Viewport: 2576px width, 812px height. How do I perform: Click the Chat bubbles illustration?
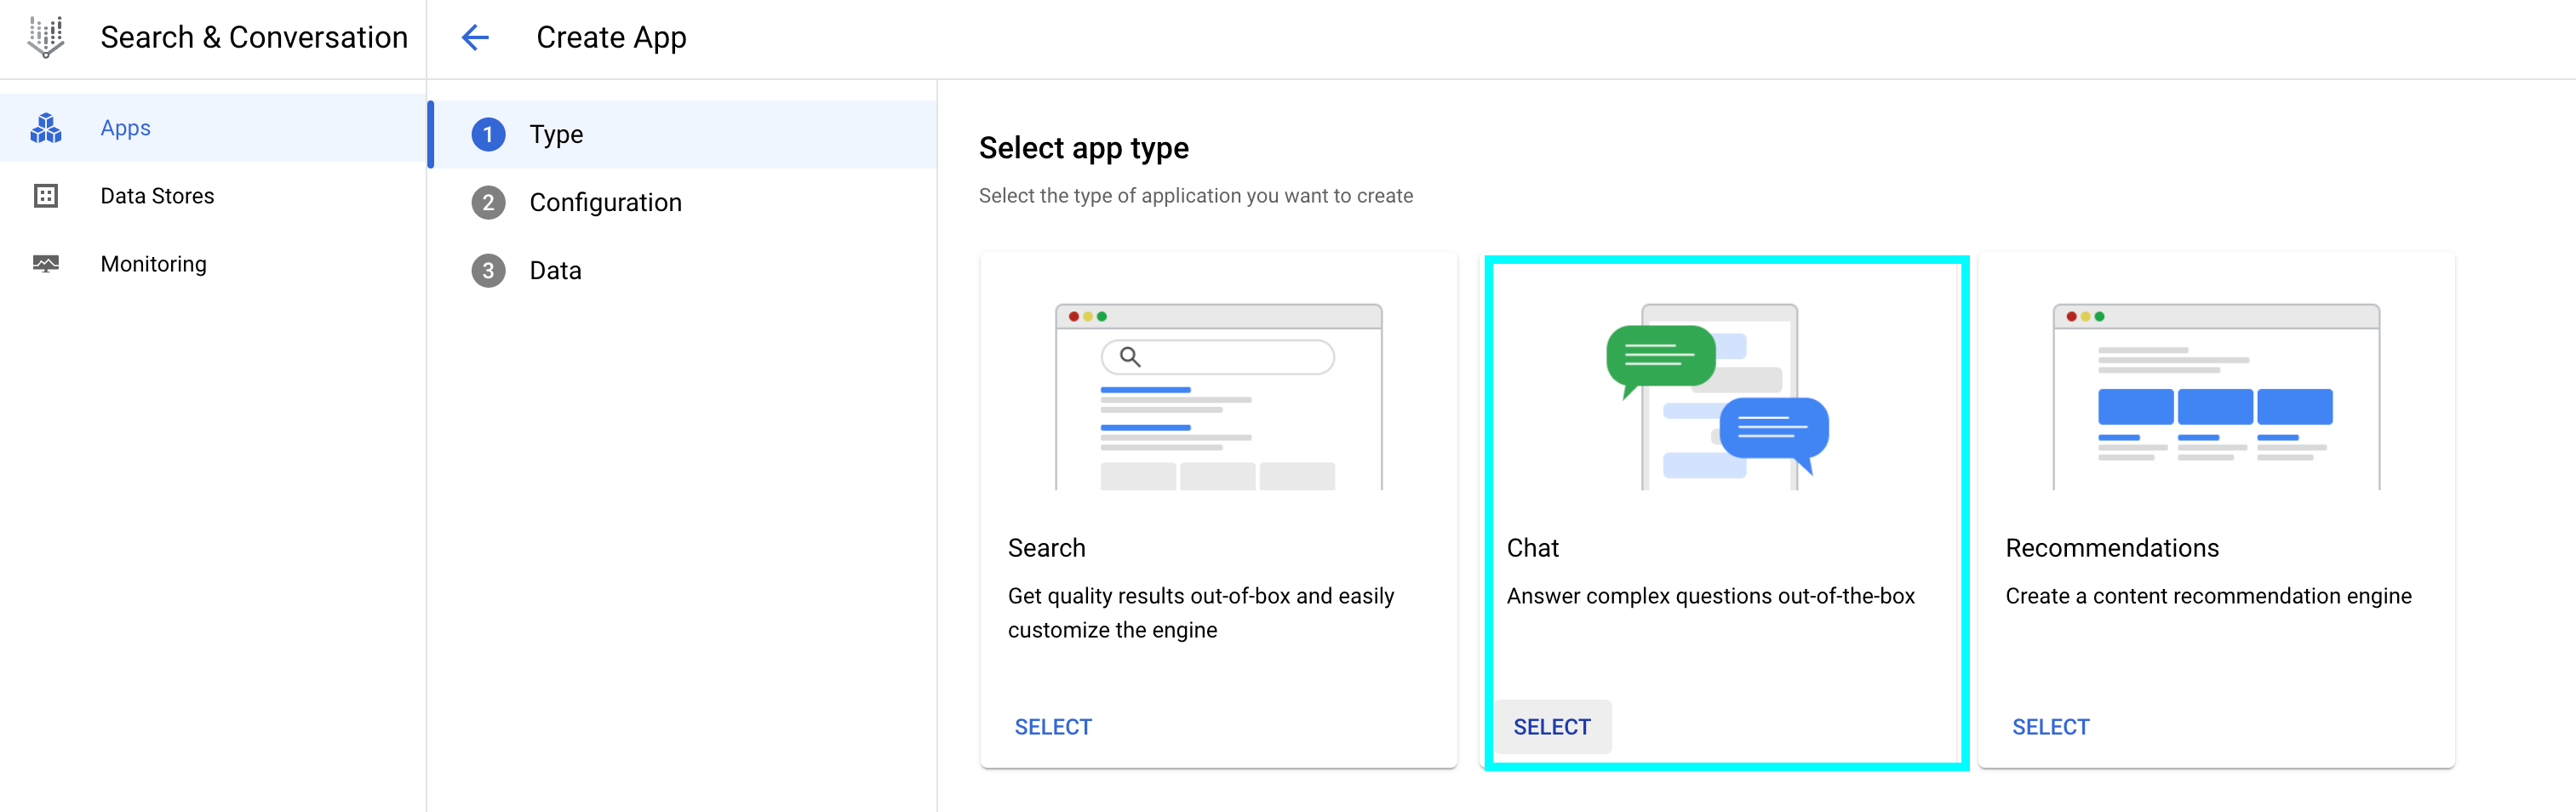1718,396
